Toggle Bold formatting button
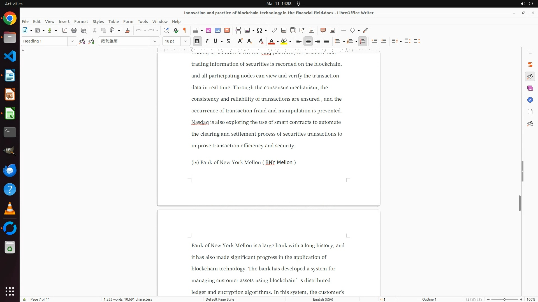 pos(197,41)
